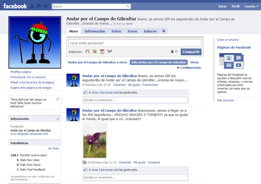Click Ver todo in Estadísticas
The image size is (261, 184).
[x=53, y=148]
